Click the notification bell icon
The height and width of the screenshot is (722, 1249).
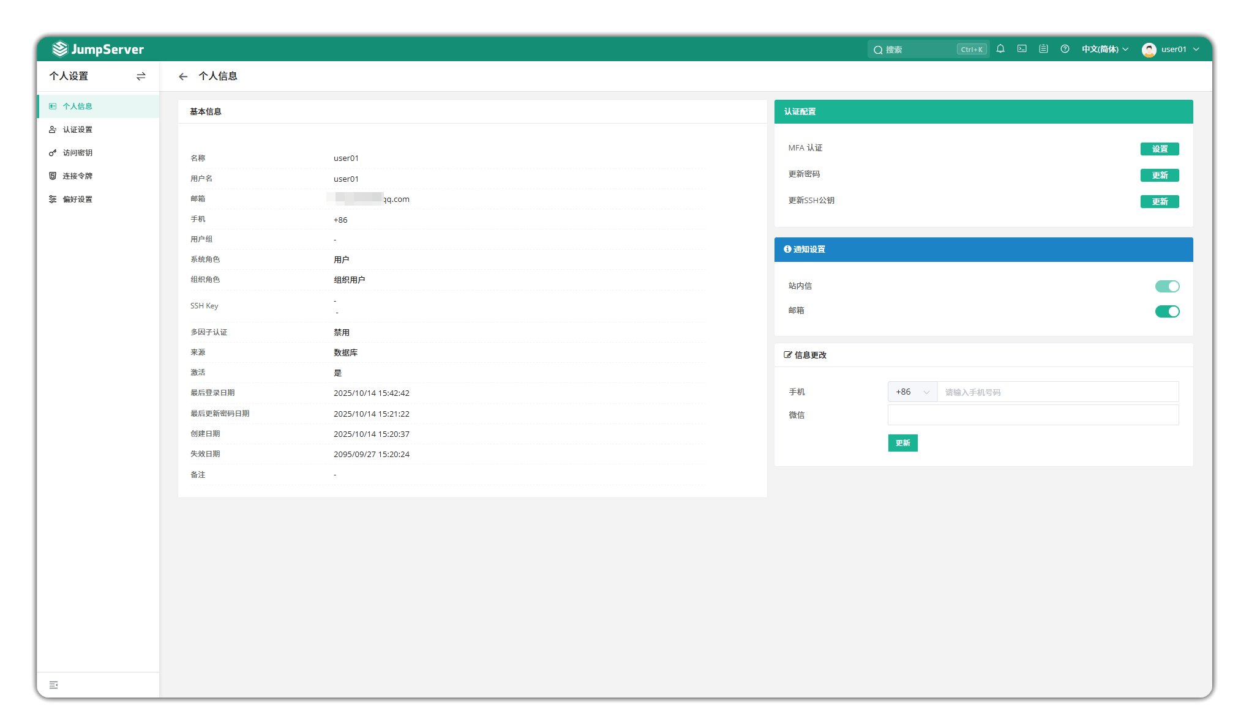click(x=1000, y=49)
